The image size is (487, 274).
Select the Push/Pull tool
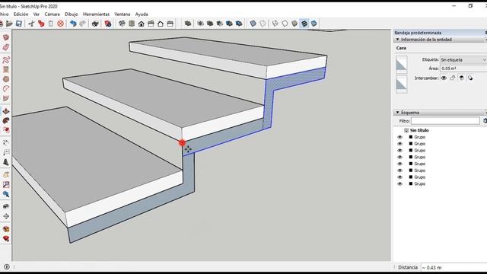pyautogui.click(x=6, y=111)
